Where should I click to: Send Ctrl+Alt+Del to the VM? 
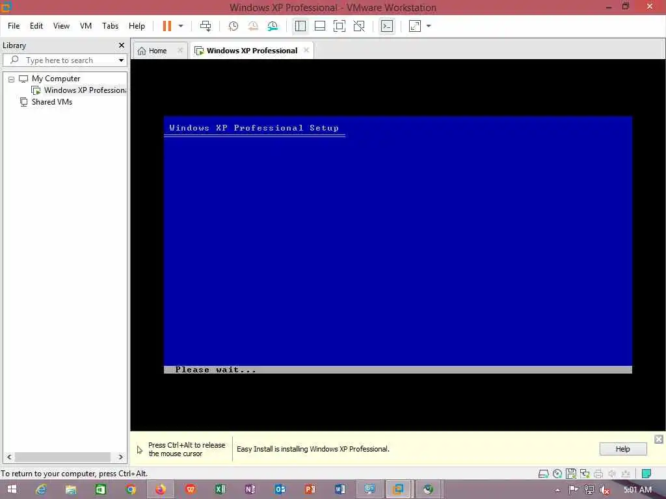206,26
